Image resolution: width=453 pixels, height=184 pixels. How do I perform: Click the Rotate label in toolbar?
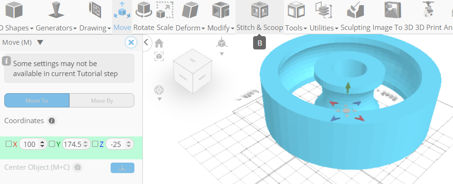144,28
